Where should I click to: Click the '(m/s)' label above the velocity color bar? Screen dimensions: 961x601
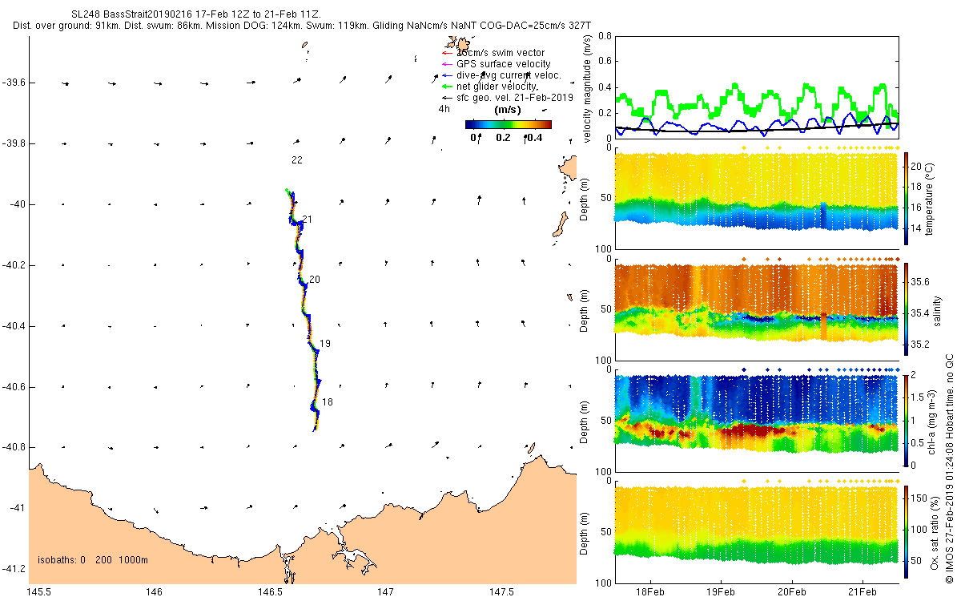click(508, 110)
